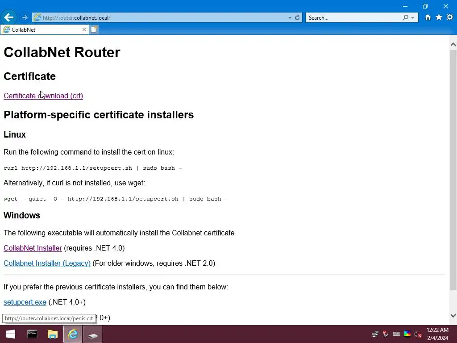Minimize the browser window
Viewport: 457px width, 343px height.
click(405, 6)
